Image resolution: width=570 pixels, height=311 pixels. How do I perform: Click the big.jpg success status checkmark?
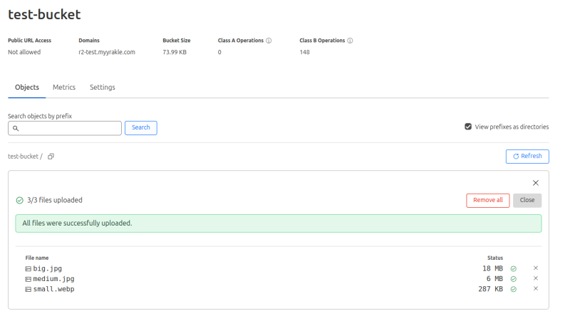click(513, 269)
